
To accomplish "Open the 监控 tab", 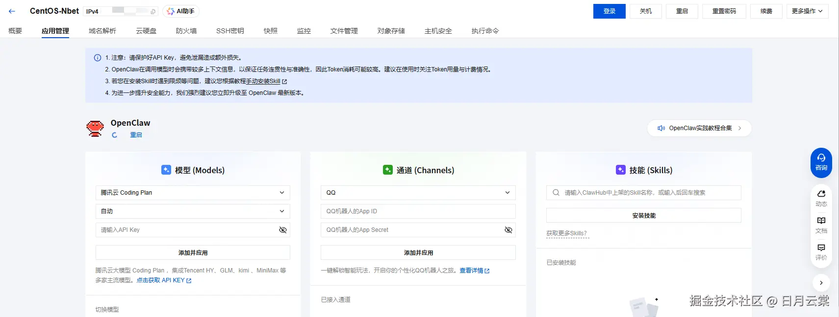I will tap(304, 31).
